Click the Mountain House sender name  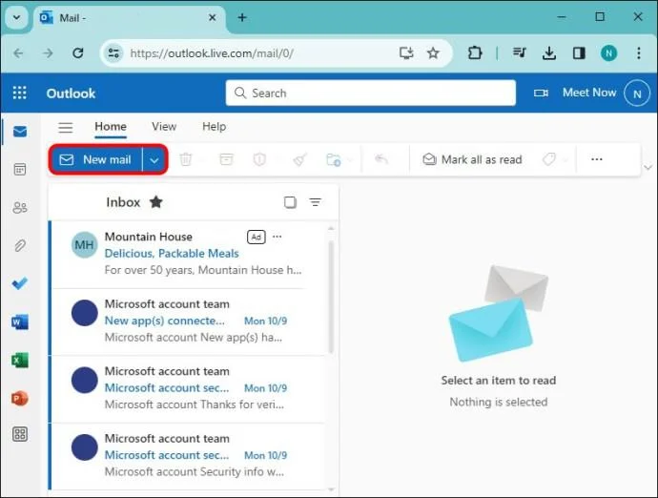point(148,237)
